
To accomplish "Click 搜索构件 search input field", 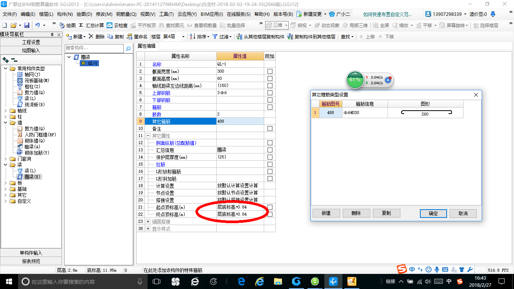I will point(94,48).
